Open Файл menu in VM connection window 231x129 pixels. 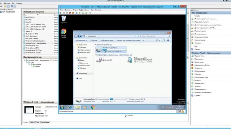coord(61,10)
